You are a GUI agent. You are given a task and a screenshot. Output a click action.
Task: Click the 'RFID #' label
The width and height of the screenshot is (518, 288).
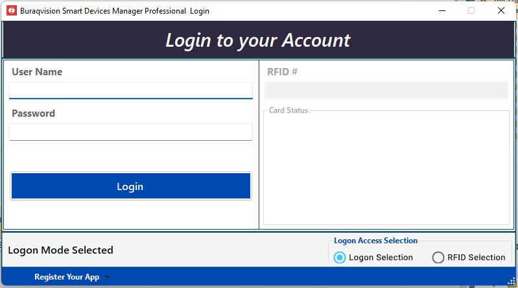point(282,72)
